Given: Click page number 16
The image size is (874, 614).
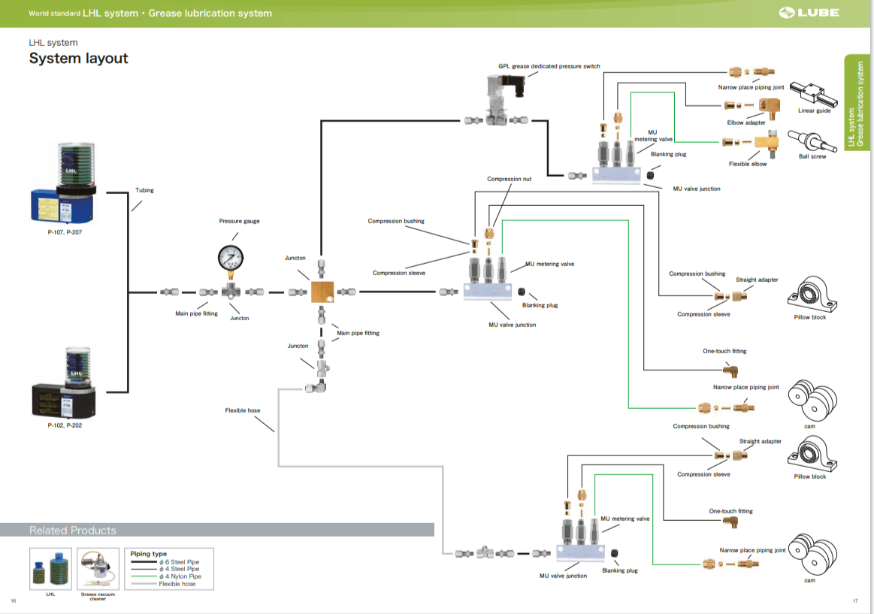Looking at the screenshot, I should 14,600.
